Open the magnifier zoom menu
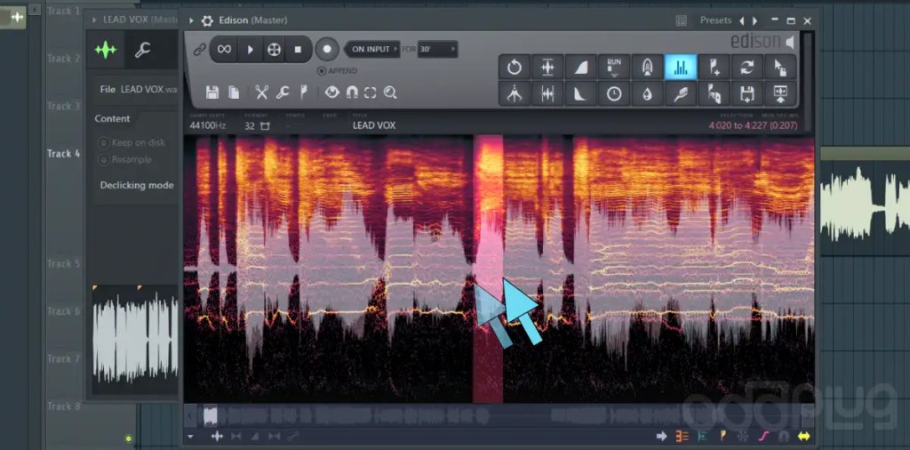Screen dimensions: 910x450 [390, 92]
